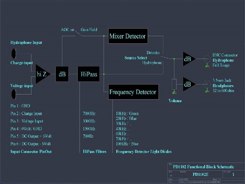Click the 100kHz / Blue diode entry

tap(127, 144)
